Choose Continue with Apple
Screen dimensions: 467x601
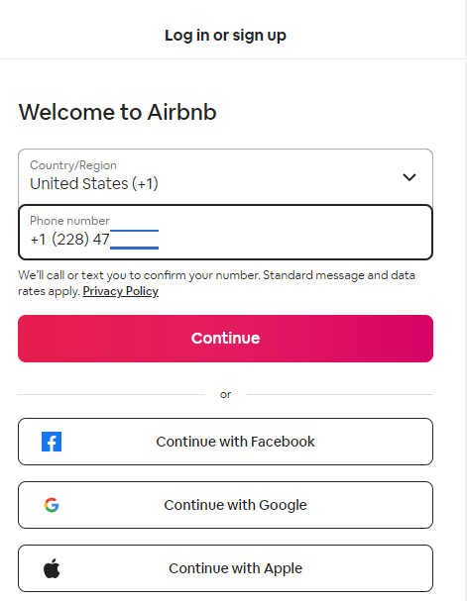click(x=226, y=568)
